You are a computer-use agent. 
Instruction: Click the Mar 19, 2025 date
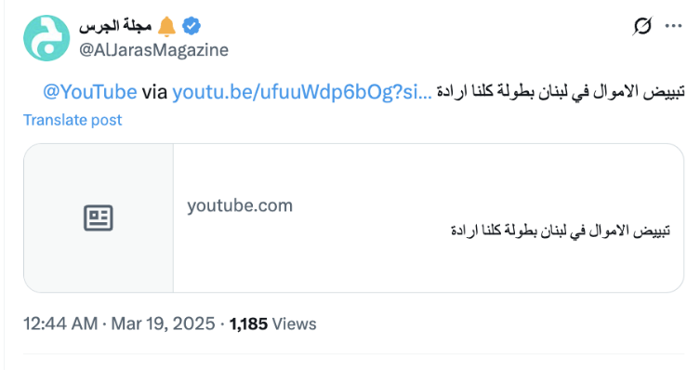(163, 324)
